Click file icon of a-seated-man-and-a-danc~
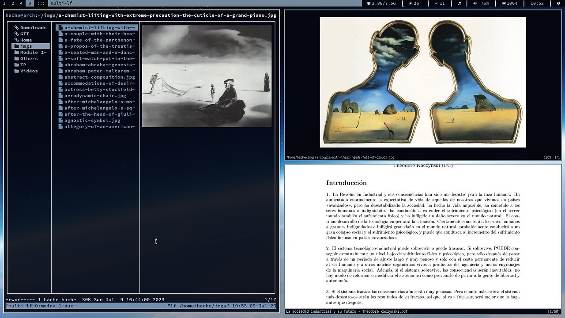This screenshot has width=565, height=318. pyautogui.click(x=60, y=52)
